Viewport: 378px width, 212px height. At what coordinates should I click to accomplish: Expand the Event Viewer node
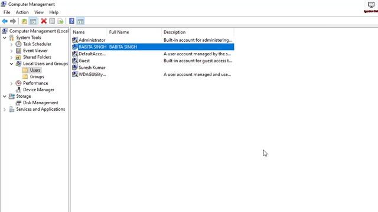11,51
